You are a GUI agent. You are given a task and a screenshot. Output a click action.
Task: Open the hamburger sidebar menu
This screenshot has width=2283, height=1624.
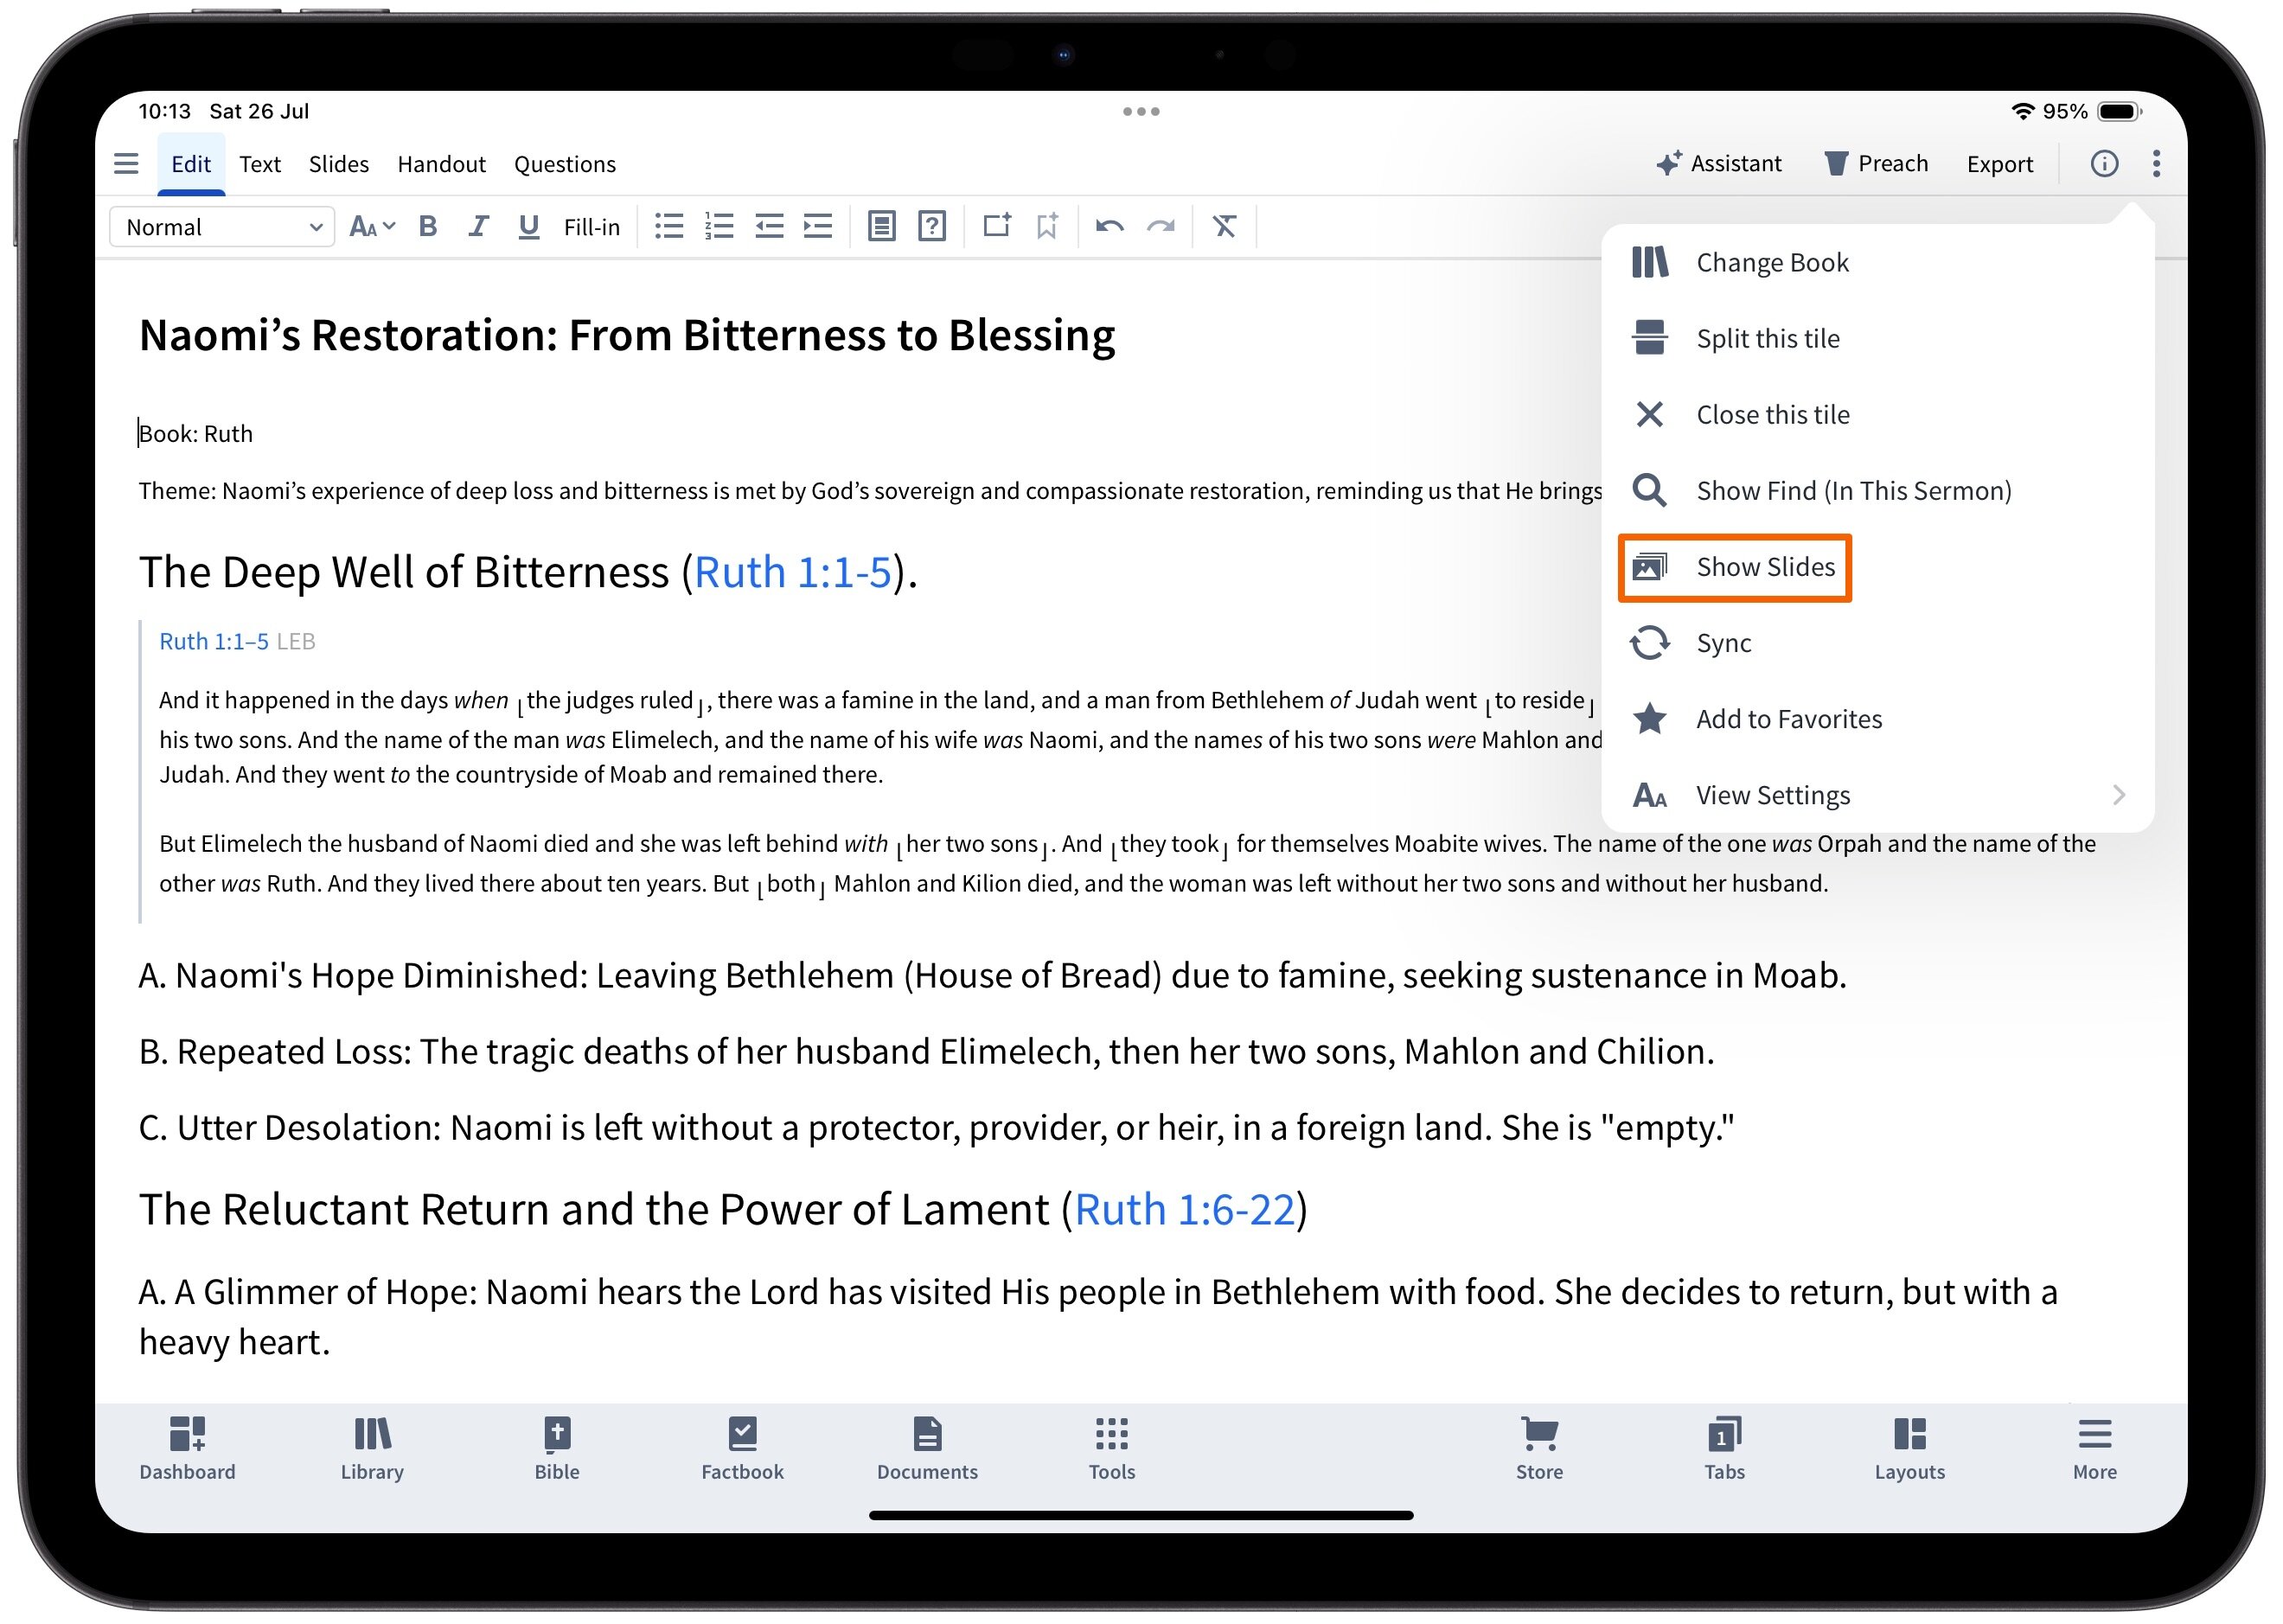click(x=126, y=164)
